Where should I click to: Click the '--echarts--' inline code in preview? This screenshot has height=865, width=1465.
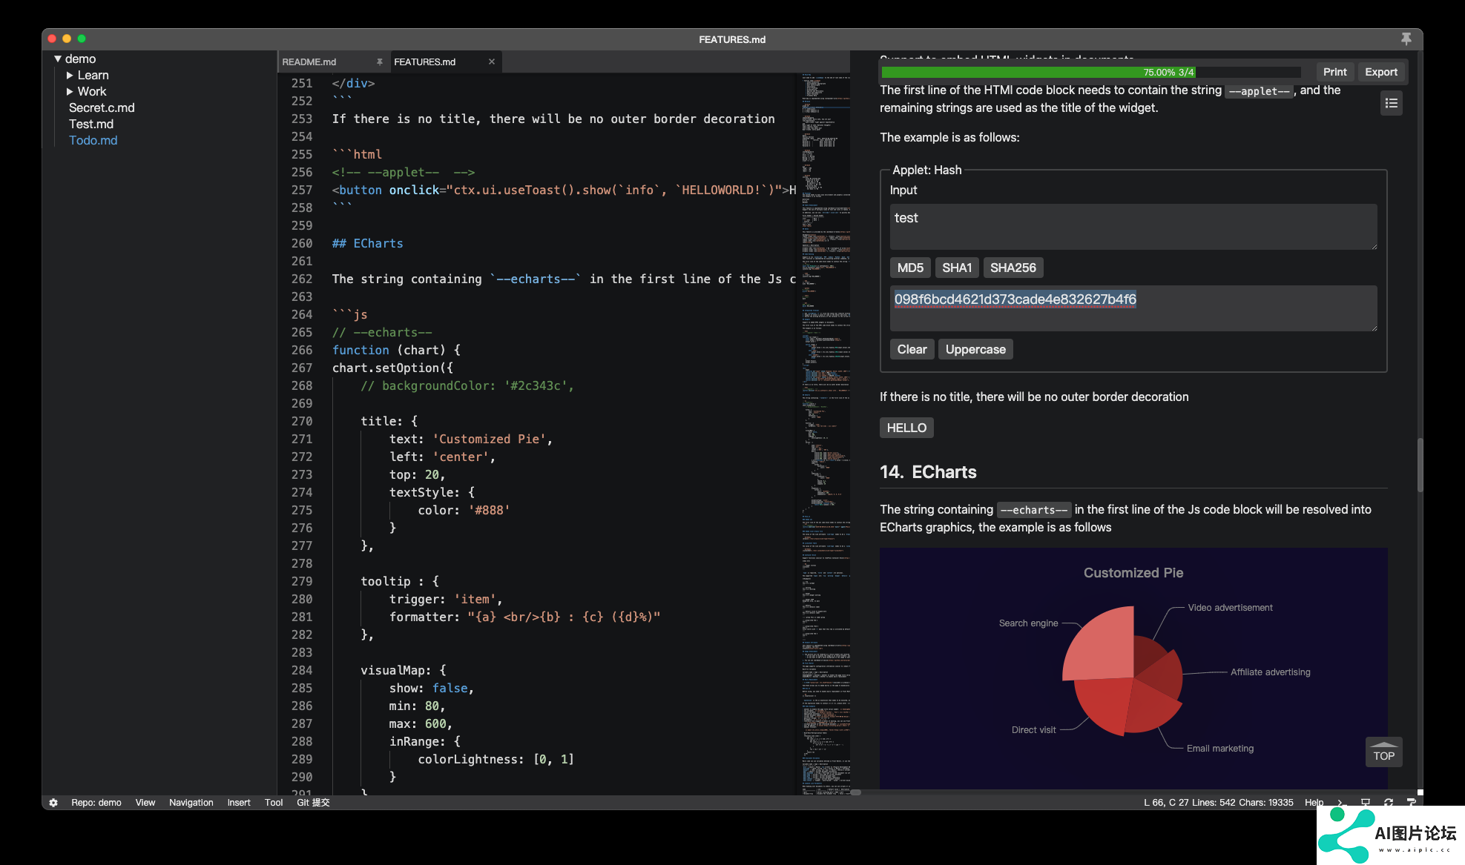(1034, 510)
